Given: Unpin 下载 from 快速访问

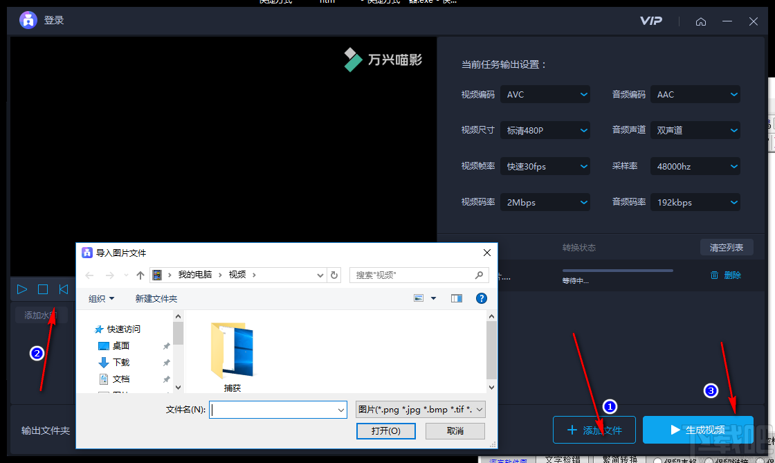Looking at the screenshot, I should 166,362.
